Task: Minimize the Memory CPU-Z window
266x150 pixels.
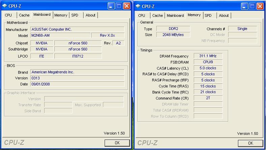Action: pos(244,6)
